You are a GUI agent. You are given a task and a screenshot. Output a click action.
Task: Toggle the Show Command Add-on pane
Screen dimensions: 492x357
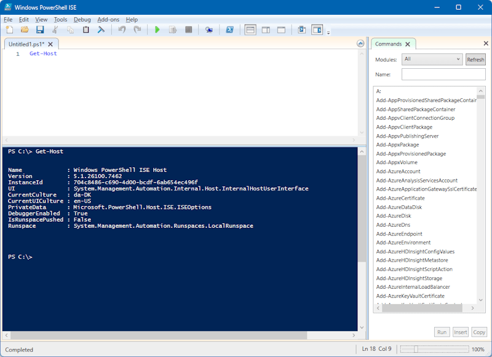[315, 29]
